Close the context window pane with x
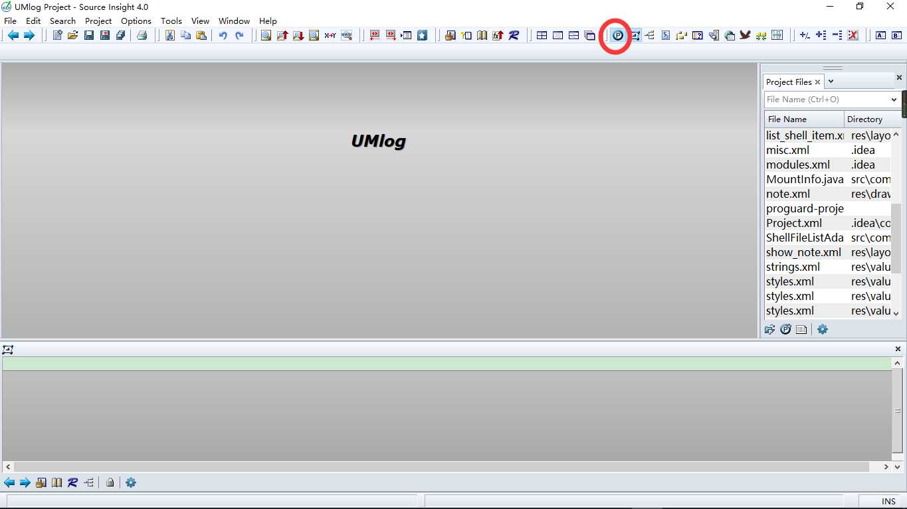907x509 pixels. [x=898, y=348]
